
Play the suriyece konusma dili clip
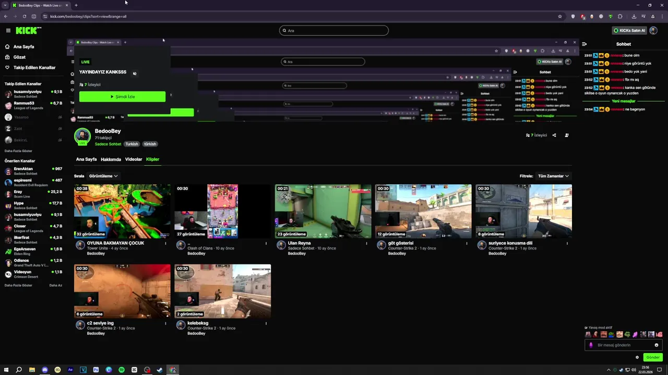pyautogui.click(x=523, y=211)
